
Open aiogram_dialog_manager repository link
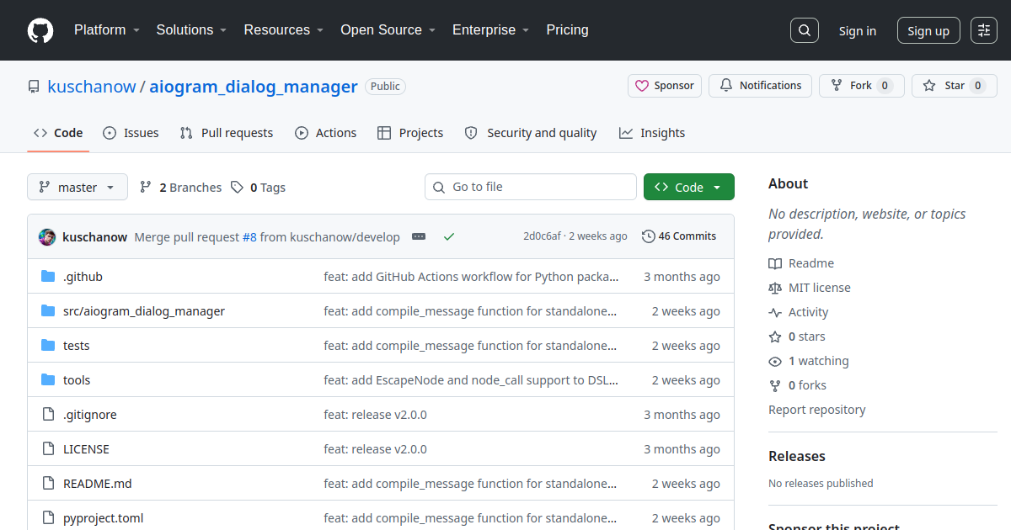(x=254, y=87)
